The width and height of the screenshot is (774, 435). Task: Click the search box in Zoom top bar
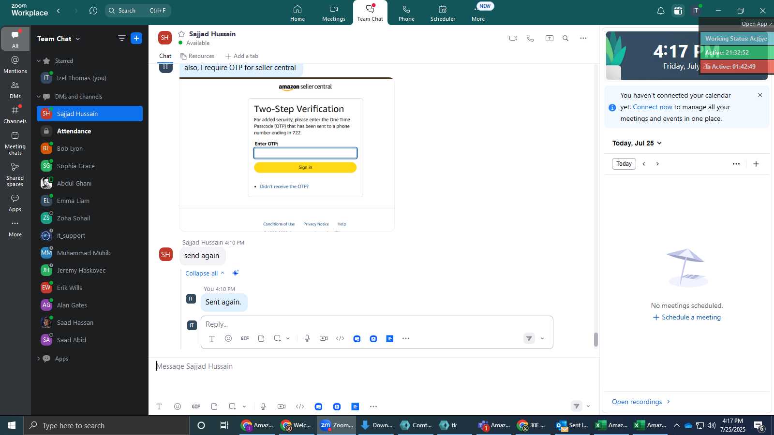pyautogui.click(x=138, y=11)
